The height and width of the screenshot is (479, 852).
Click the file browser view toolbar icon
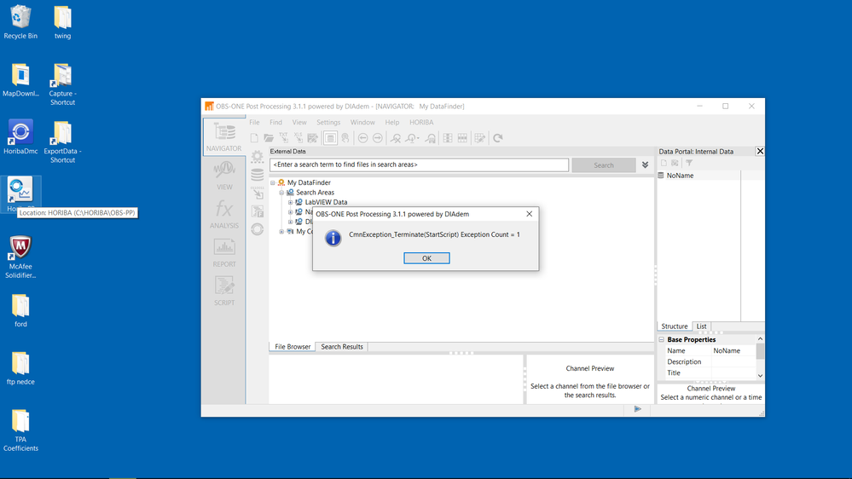coord(330,138)
